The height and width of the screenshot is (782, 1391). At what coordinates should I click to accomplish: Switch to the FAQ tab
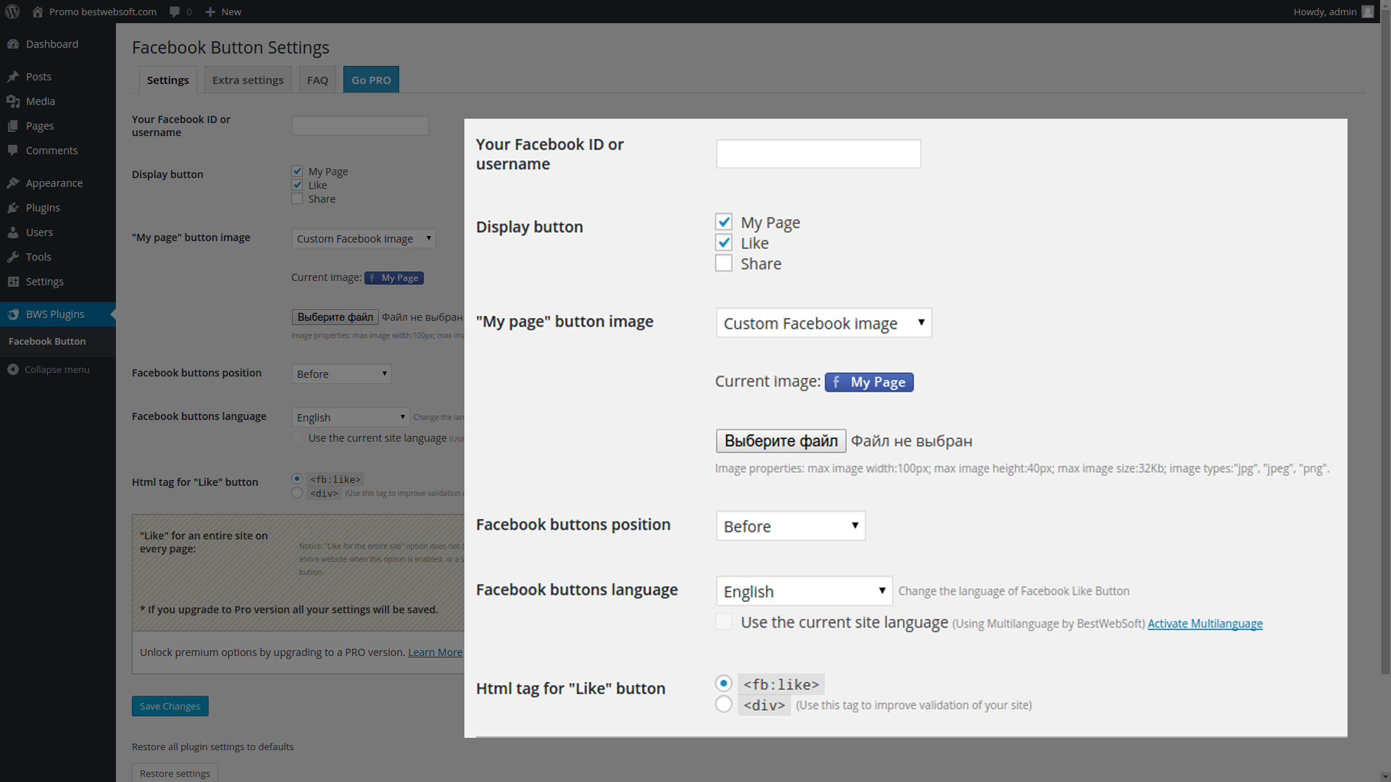point(317,80)
